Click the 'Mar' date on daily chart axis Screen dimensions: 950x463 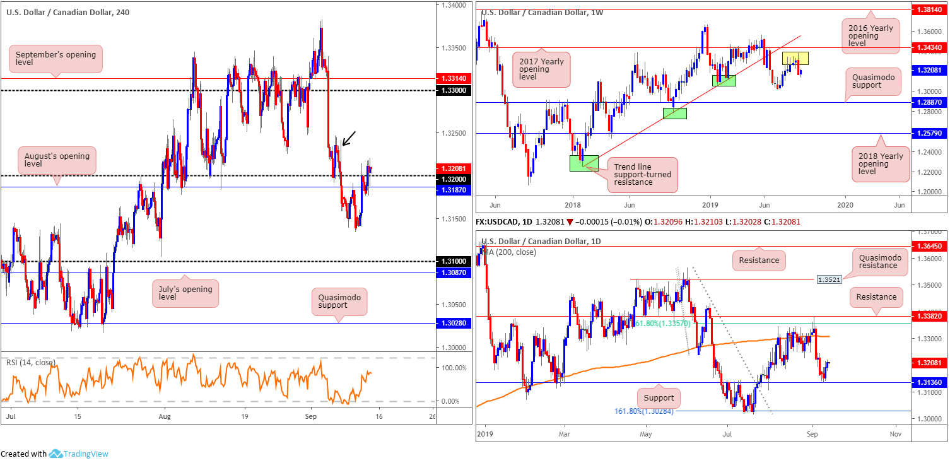(565, 435)
